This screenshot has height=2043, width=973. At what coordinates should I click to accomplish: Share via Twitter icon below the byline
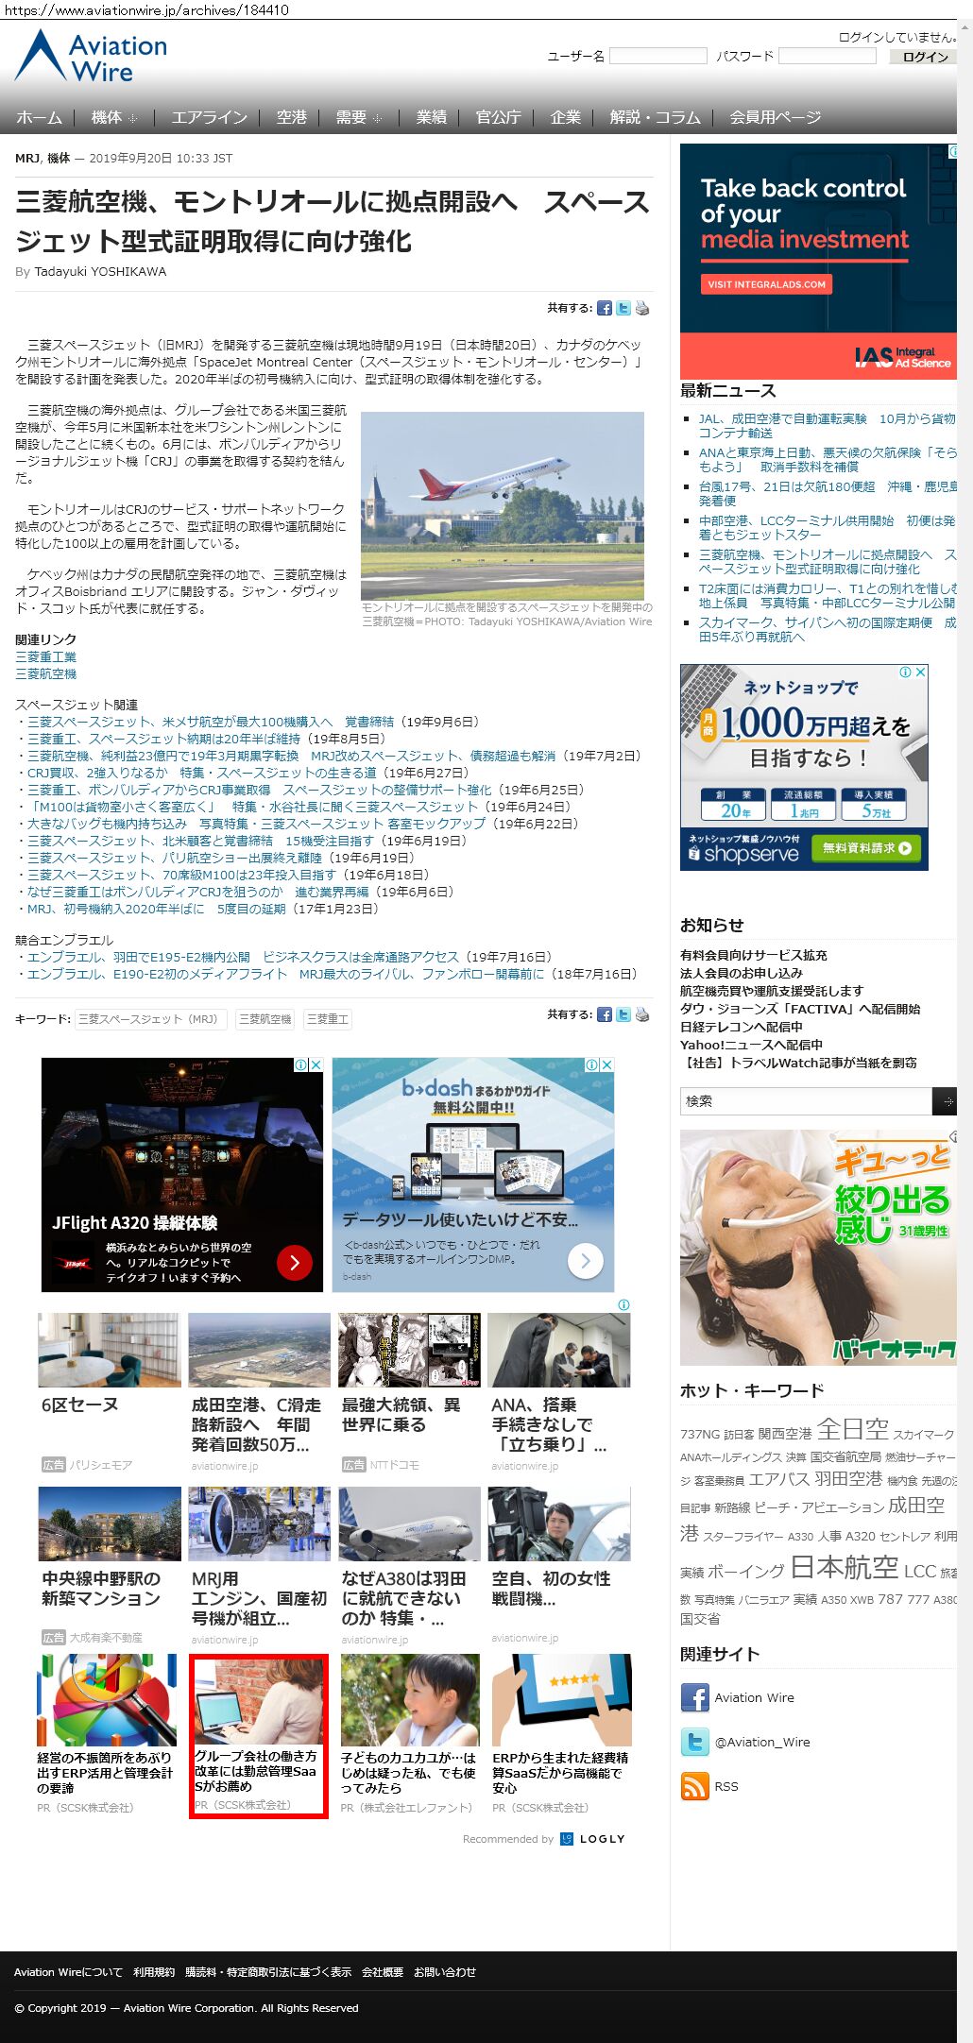pyautogui.click(x=623, y=308)
